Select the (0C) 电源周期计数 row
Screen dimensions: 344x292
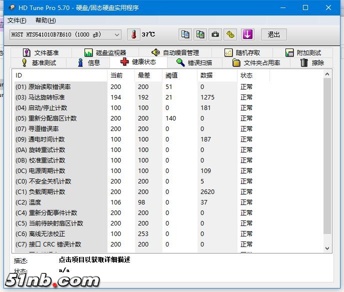(142, 170)
